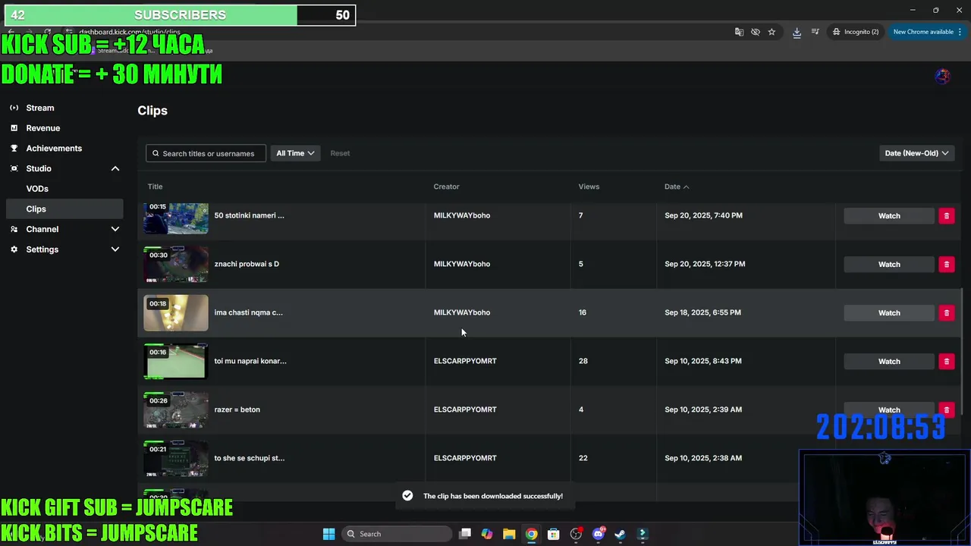Delete the "toi mu naprai konar..." clip

[x=946, y=362]
